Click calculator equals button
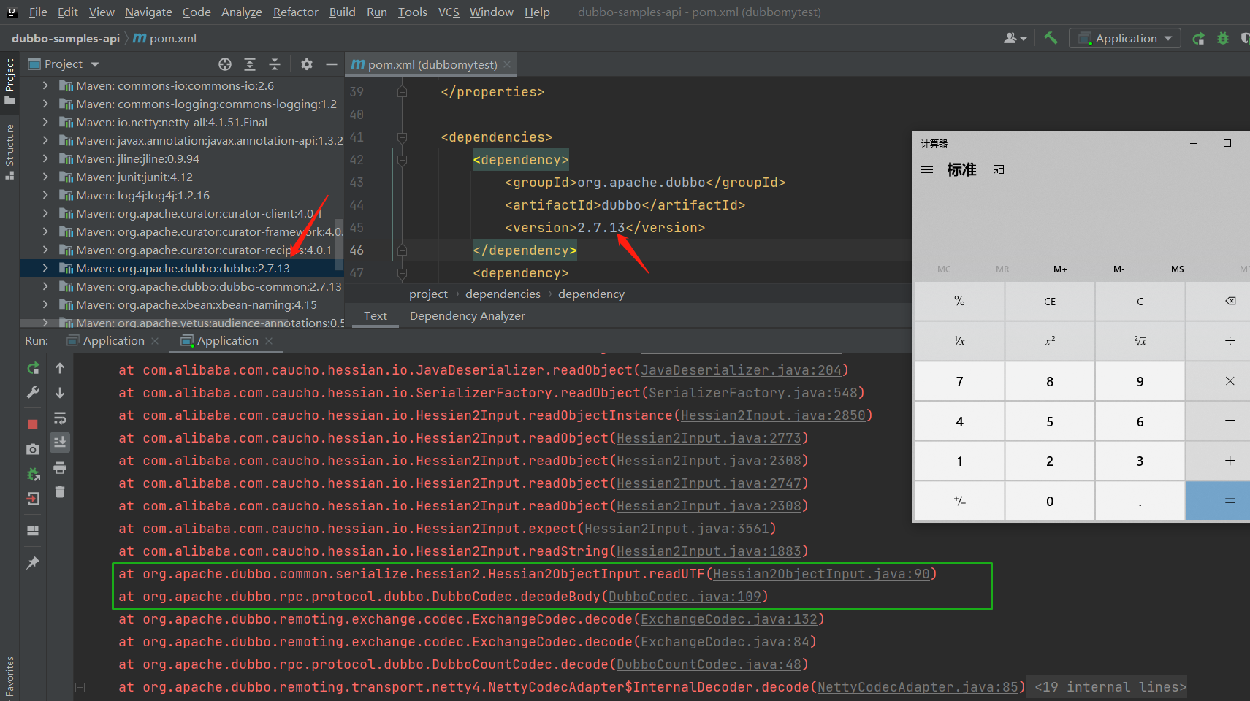Screen dimensions: 1250x701 tap(1218, 501)
